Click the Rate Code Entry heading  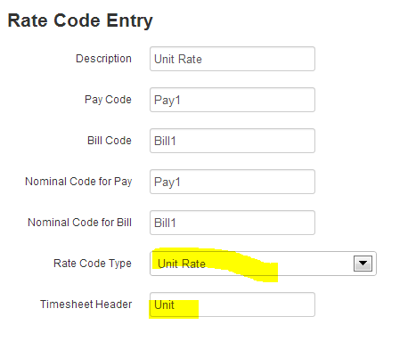pyautogui.click(x=80, y=20)
